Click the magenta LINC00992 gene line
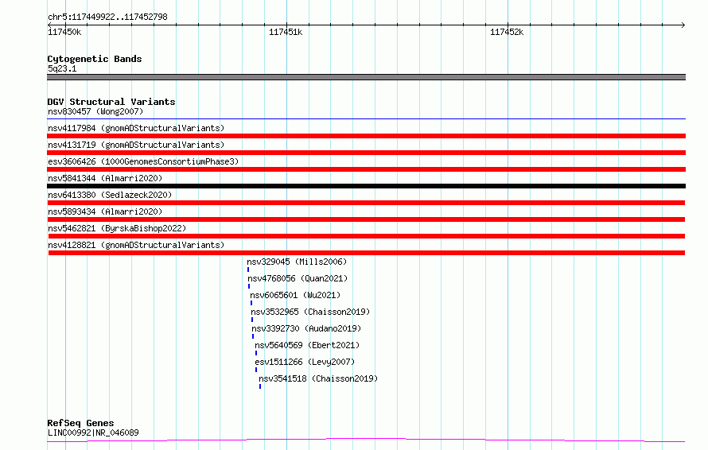The width and height of the screenshot is (708, 450). (x=366, y=440)
